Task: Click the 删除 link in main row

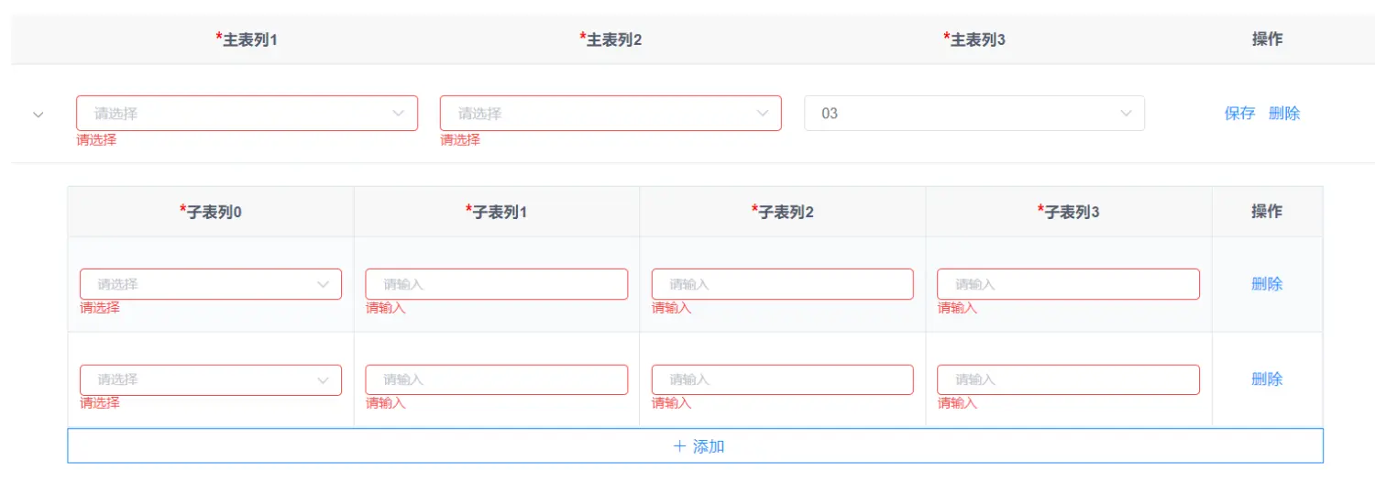Action: [x=1284, y=114]
